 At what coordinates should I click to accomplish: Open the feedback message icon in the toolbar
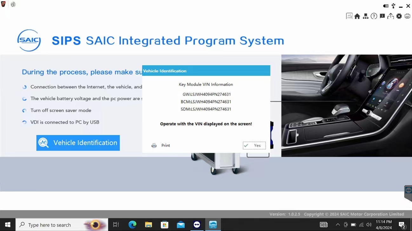coord(382,16)
